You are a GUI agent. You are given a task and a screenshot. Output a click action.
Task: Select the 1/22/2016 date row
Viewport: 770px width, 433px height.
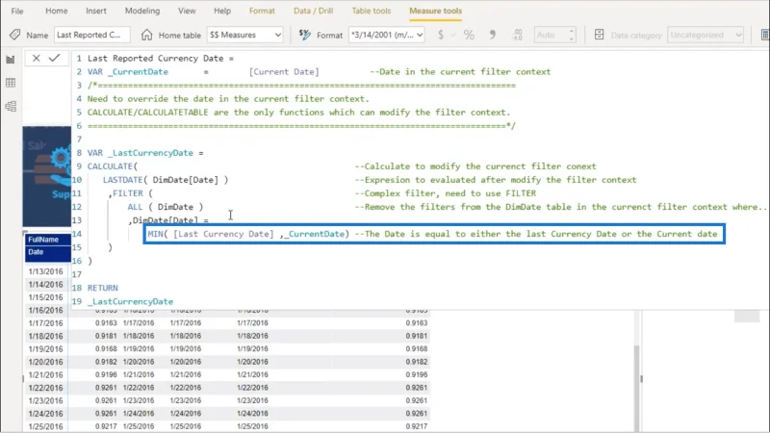pos(45,388)
